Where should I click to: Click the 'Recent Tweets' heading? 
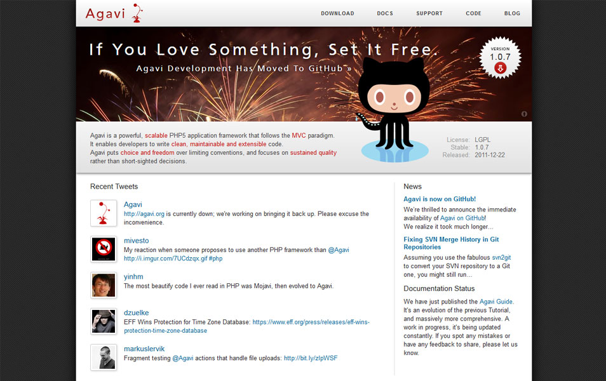click(114, 186)
